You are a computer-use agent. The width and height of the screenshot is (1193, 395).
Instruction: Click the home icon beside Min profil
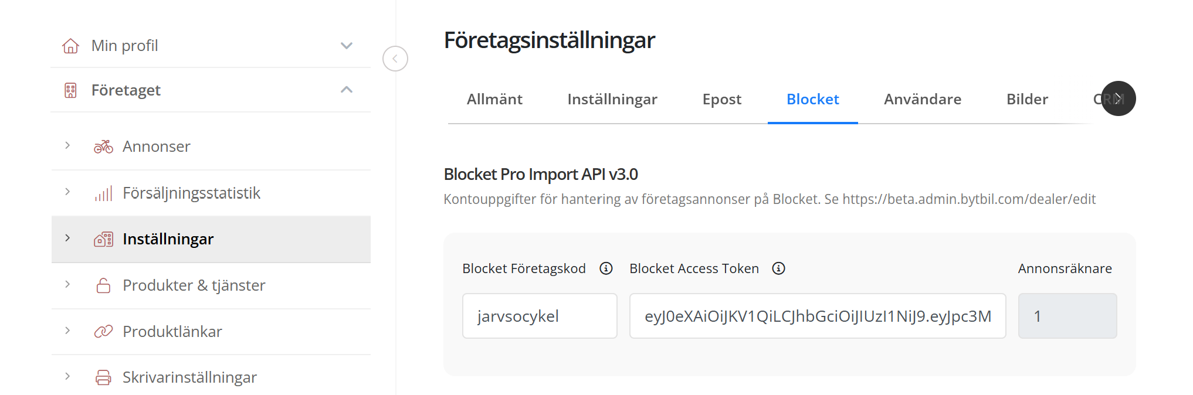pyautogui.click(x=71, y=46)
